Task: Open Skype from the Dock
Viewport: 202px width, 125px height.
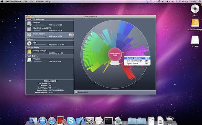Action: (x=71, y=121)
